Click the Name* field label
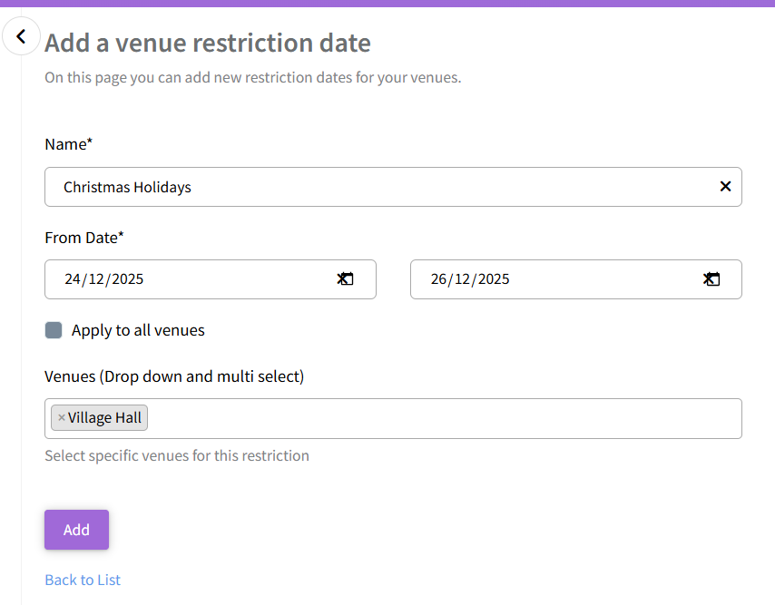Image resolution: width=775 pixels, height=605 pixels. pos(69,144)
